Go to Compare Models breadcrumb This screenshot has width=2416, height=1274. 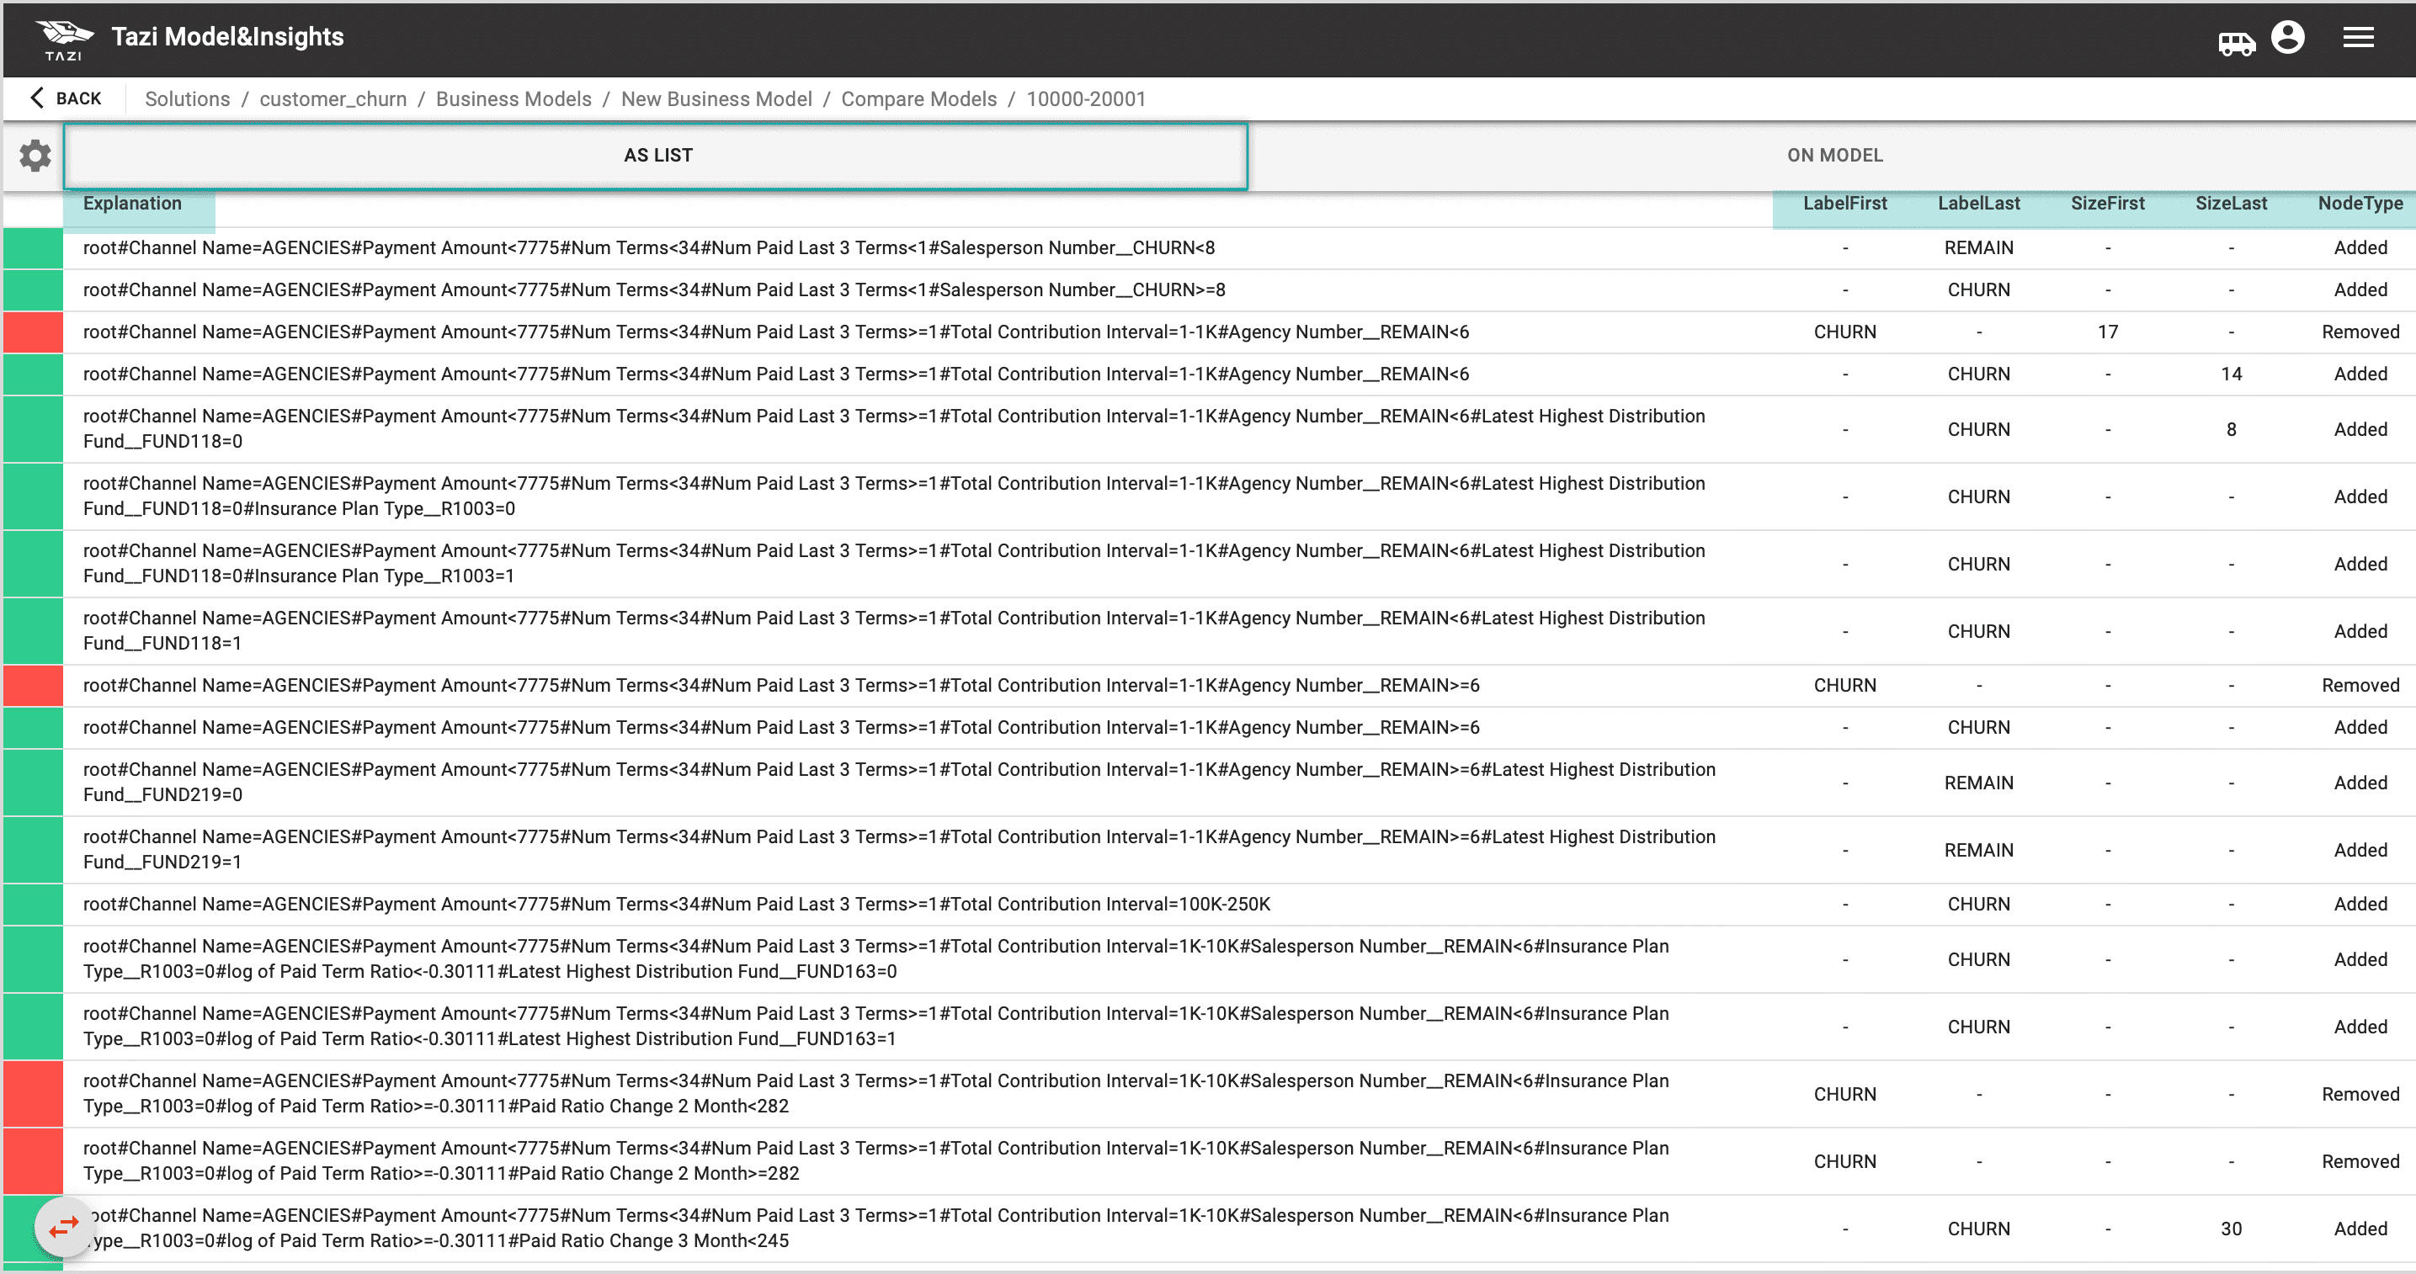tap(919, 98)
